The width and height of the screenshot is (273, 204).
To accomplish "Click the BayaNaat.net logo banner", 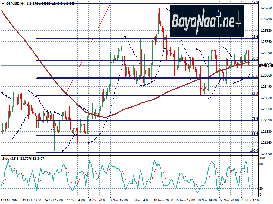I will pos(207,21).
